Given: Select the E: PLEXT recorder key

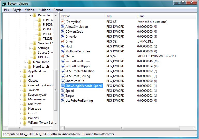Looking at the screenshot, I should tap(48, 20).
